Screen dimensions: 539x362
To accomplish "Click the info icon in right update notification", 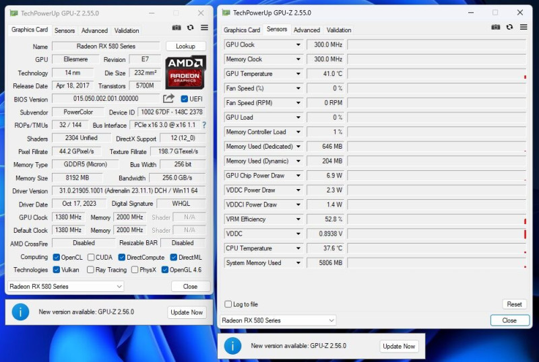I will 232,346.
